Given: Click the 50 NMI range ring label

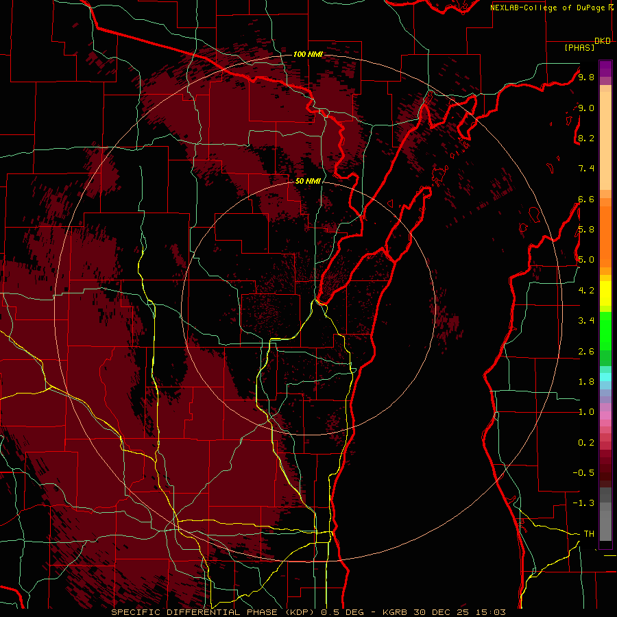Looking at the screenshot, I should [308, 181].
